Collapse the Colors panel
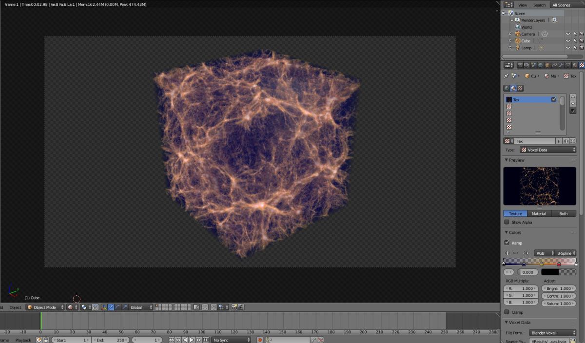 (507, 232)
